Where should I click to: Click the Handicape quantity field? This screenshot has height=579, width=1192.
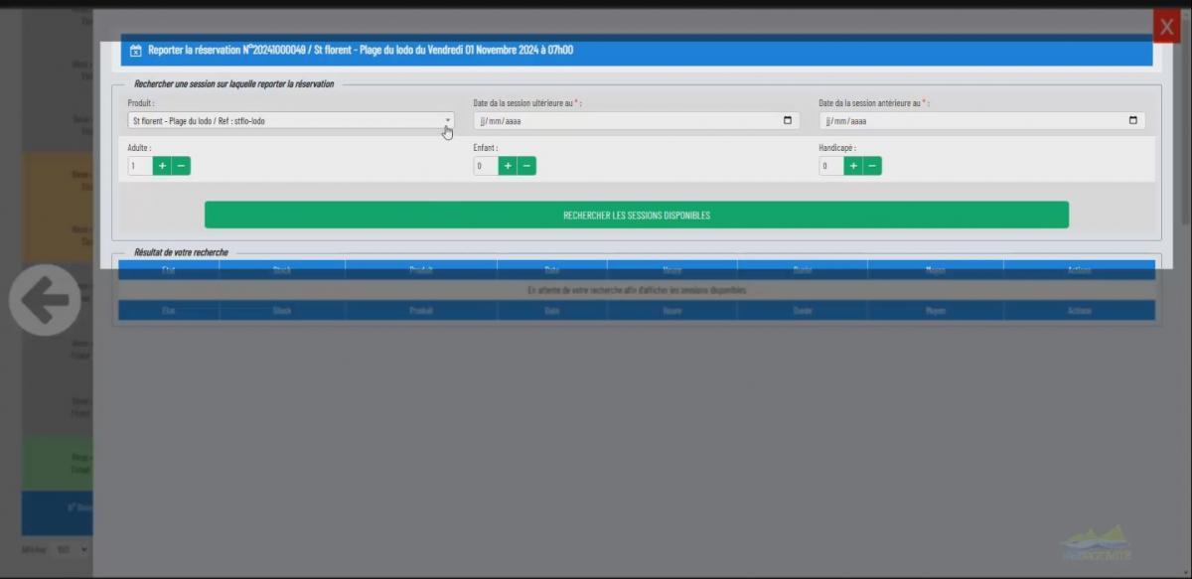tap(831, 166)
